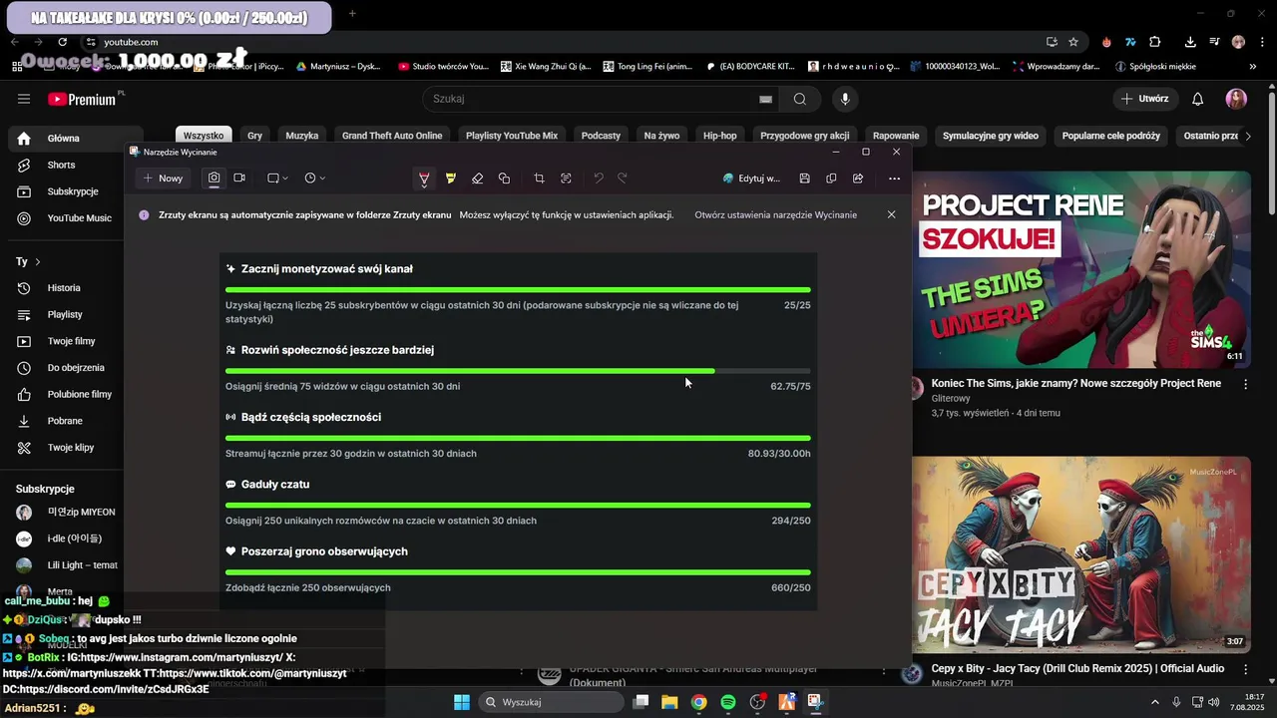This screenshot has height=718, width=1277.
Task: Select the Muzyka filter chip
Action: pos(302,136)
